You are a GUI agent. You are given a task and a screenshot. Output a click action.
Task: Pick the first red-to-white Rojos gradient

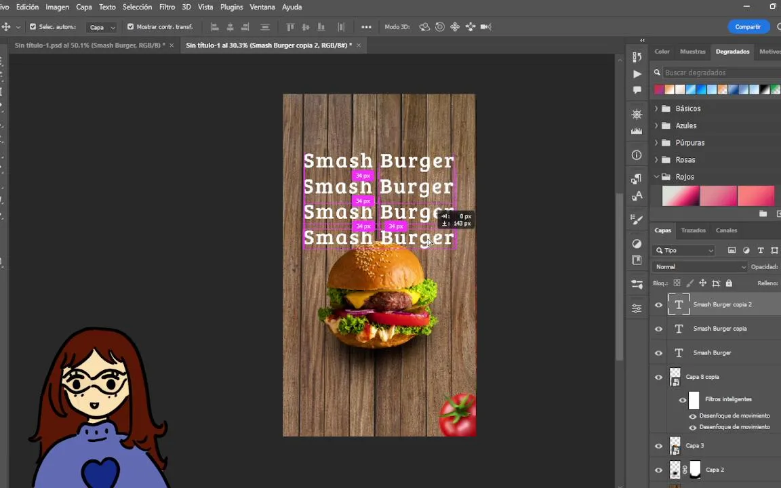click(681, 196)
